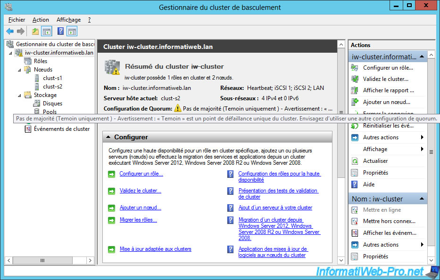The height and width of the screenshot is (280, 440).
Task: Click the Rôles tree icon
Action: coord(28,61)
